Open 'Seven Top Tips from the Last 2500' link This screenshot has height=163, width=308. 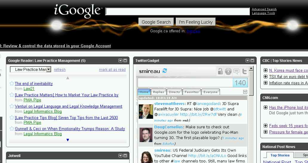pos(66,118)
